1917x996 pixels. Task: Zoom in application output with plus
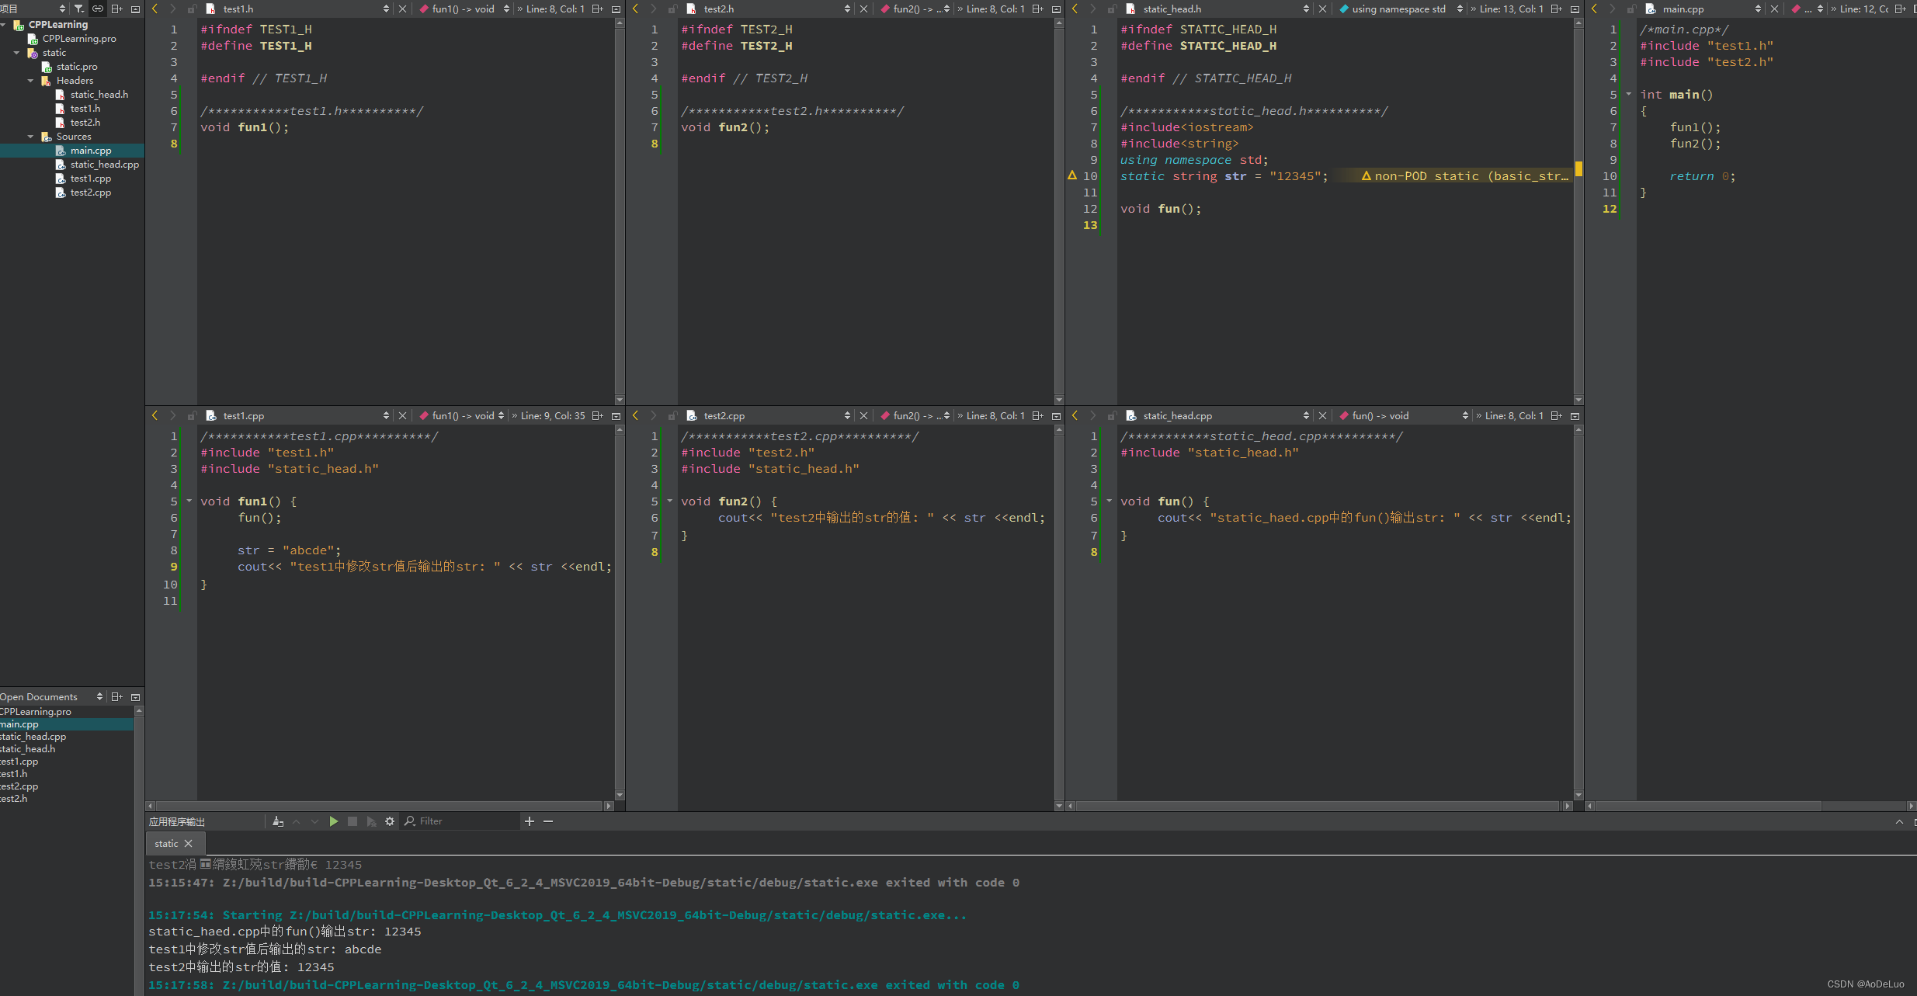tap(530, 821)
